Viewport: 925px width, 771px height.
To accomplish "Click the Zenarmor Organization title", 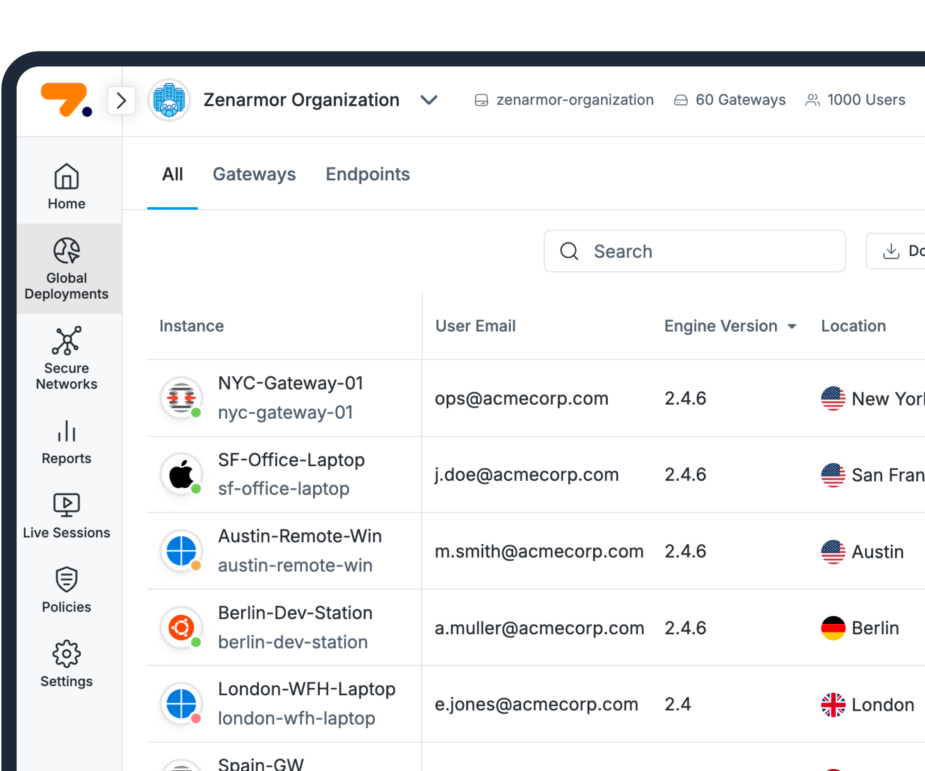I will pos(301,100).
